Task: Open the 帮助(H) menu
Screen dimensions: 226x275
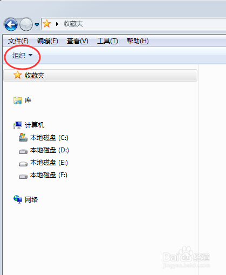Action: (138, 41)
